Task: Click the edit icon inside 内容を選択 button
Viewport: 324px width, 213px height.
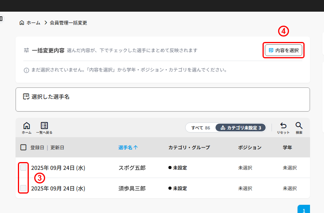Action: pos(271,50)
